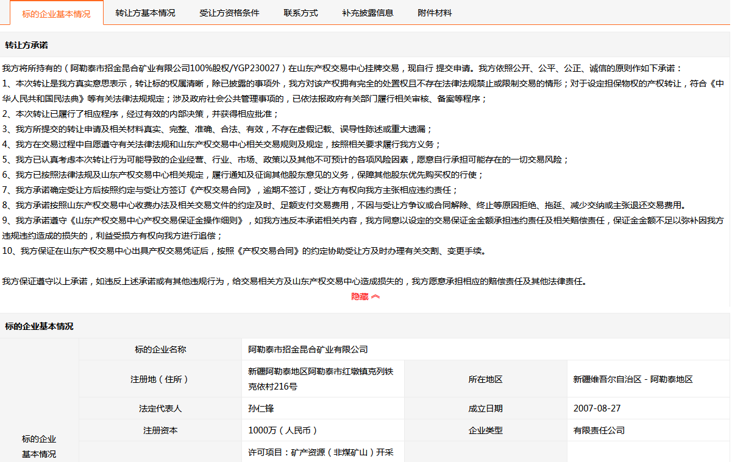This screenshot has width=732, height=462.
Task: Select company name value 阿勒泰市招金昆合矿业有限公司 in table
Action: (x=308, y=349)
